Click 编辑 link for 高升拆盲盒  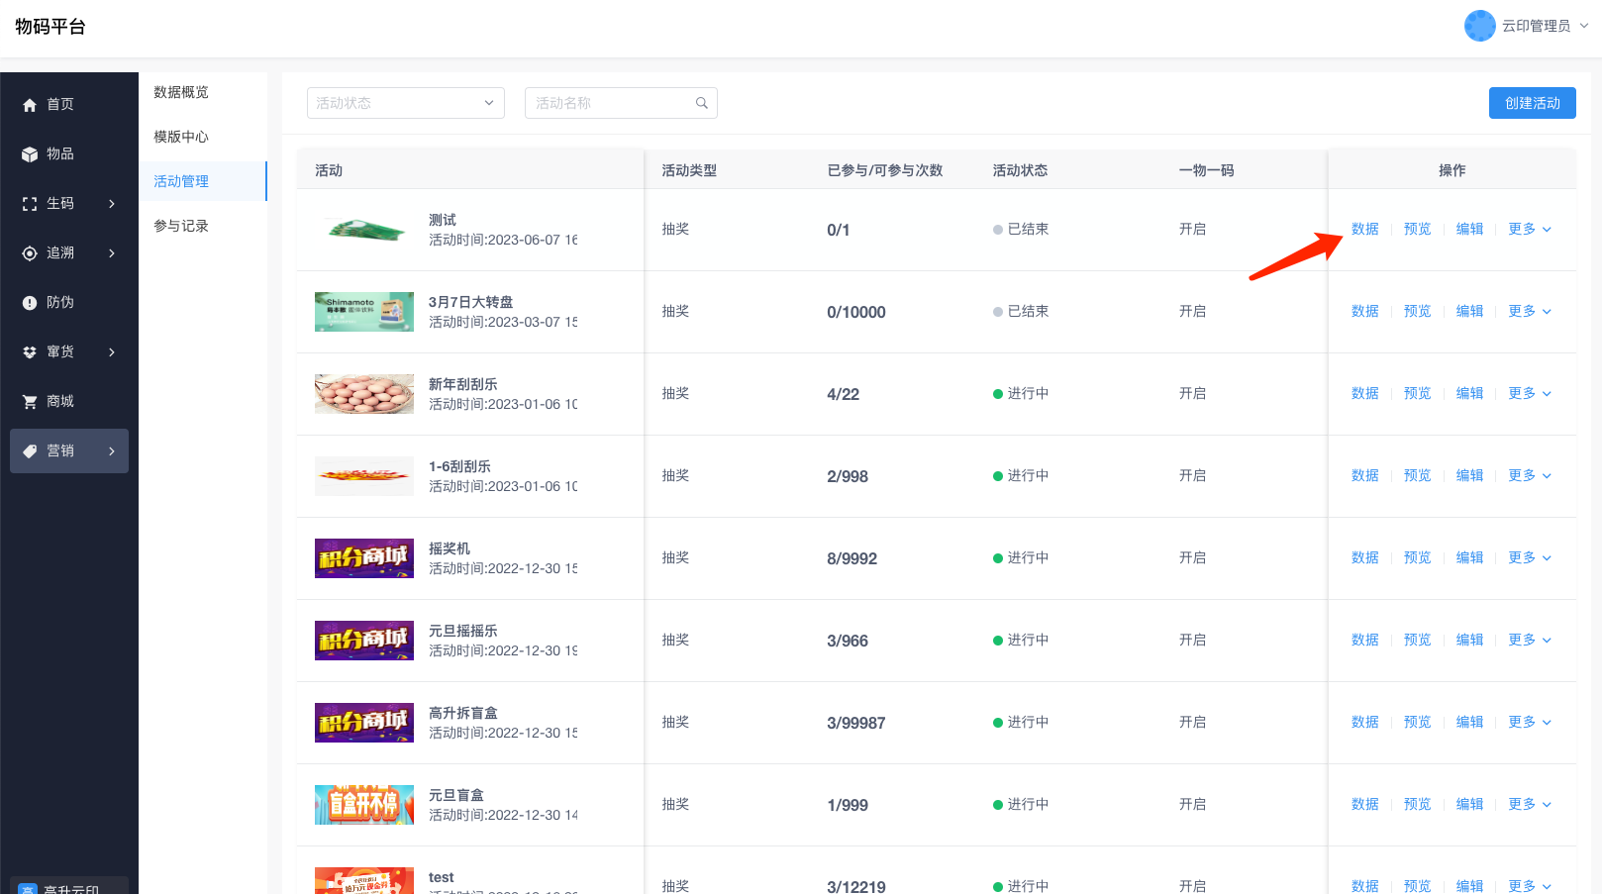[1470, 722]
